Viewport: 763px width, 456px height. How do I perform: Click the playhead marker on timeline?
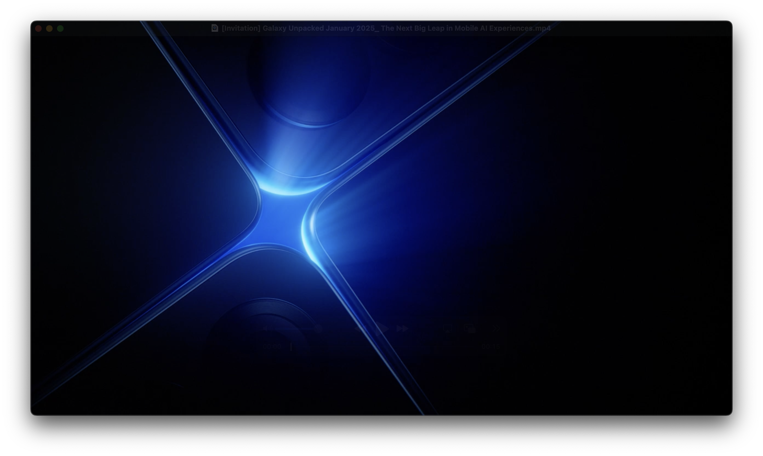(x=291, y=347)
